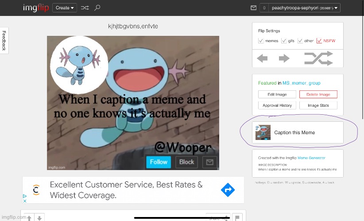Upvote the meme with the up arrow

(x=29, y=218)
